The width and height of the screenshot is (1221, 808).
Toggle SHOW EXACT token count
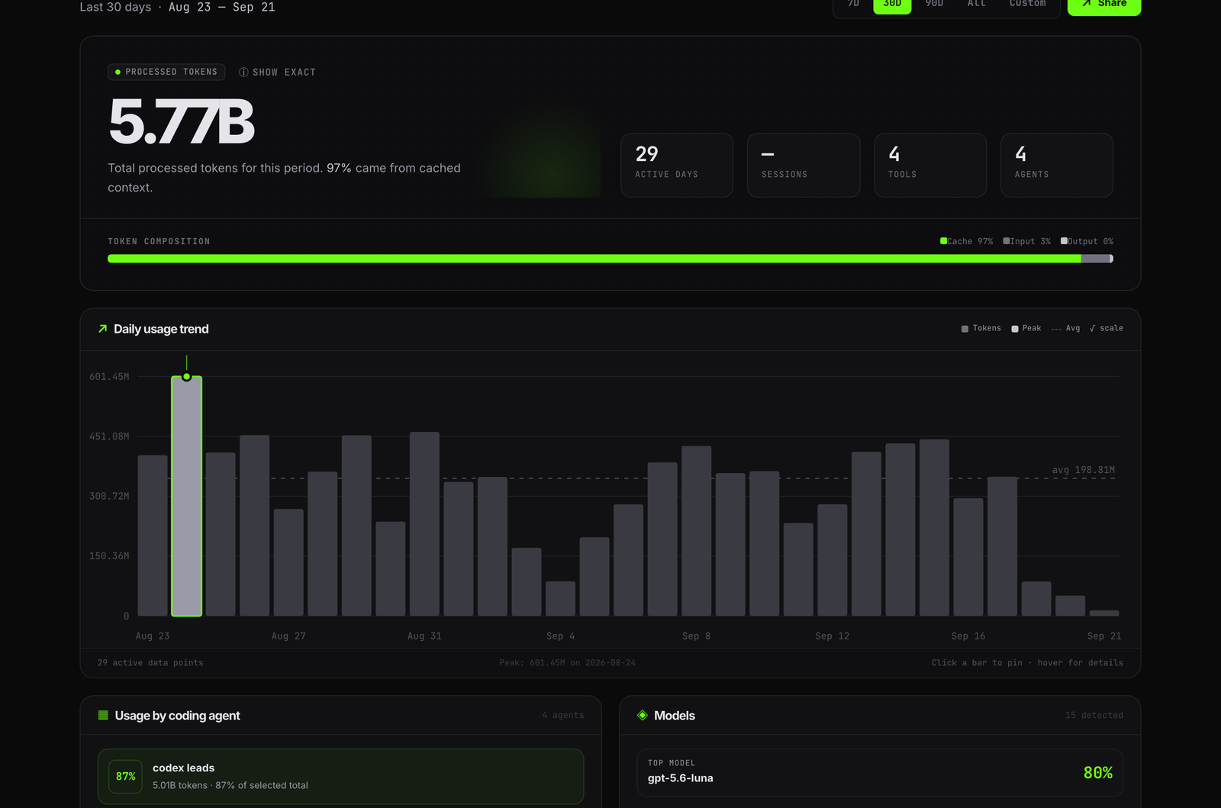[277, 72]
